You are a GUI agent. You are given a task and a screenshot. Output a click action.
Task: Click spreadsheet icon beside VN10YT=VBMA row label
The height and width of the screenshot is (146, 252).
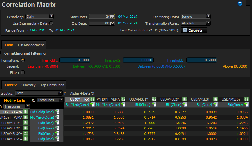pos(25,117)
